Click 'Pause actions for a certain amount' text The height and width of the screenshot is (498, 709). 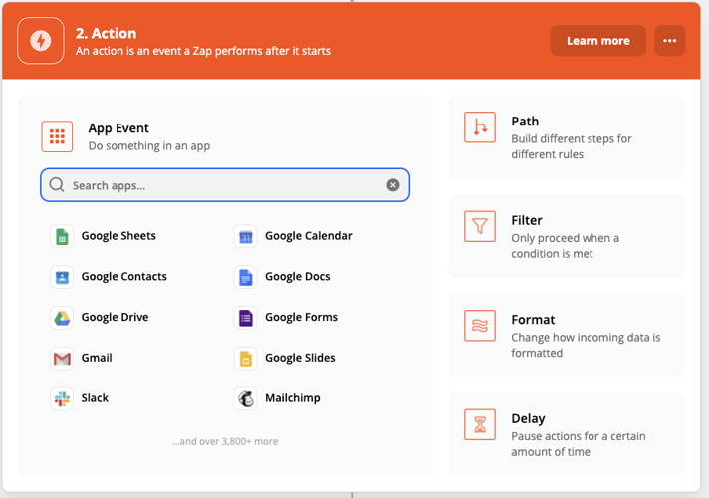(579, 444)
